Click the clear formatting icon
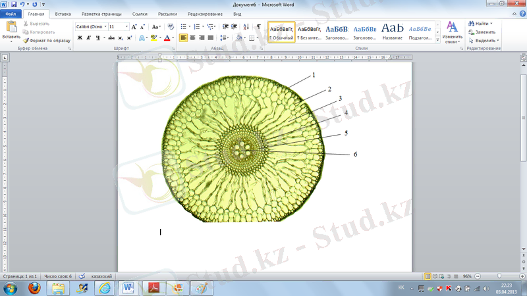Viewport: 527px width, 296px height. point(171,27)
